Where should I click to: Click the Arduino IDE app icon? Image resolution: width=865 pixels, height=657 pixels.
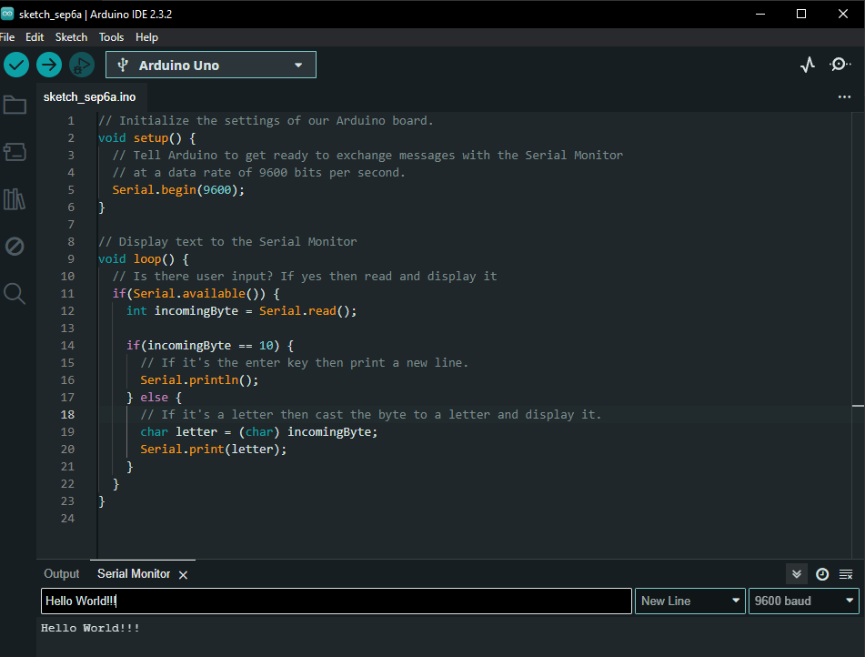7,14
